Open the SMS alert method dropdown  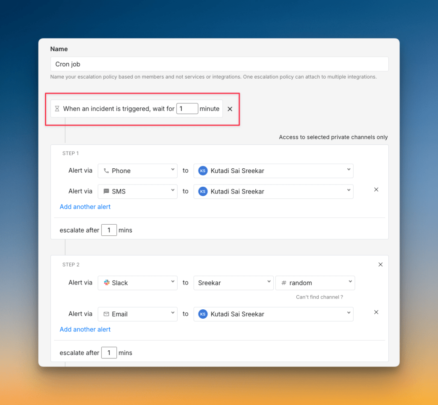[x=137, y=191]
